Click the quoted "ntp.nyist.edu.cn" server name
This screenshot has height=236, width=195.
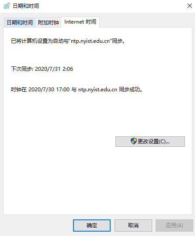91,41
